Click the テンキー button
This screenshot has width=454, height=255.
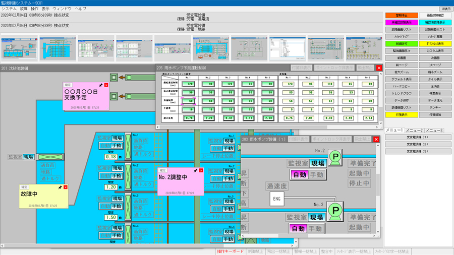pos(435,107)
